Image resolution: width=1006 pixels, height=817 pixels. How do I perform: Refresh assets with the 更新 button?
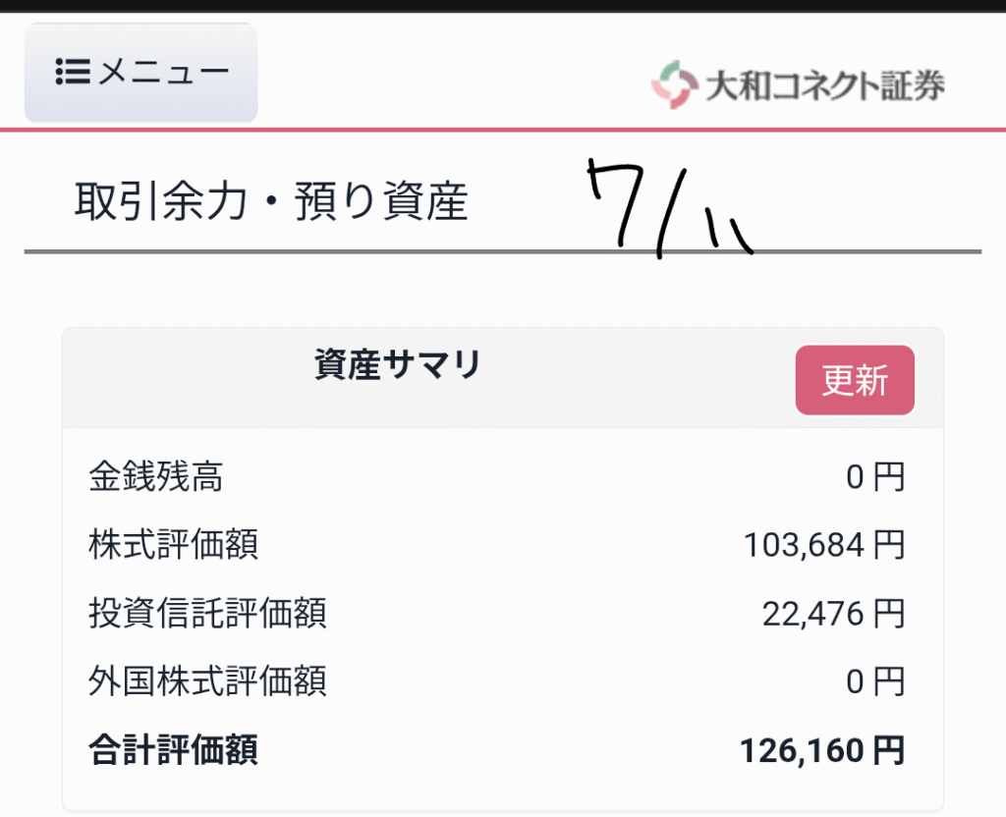pos(855,380)
